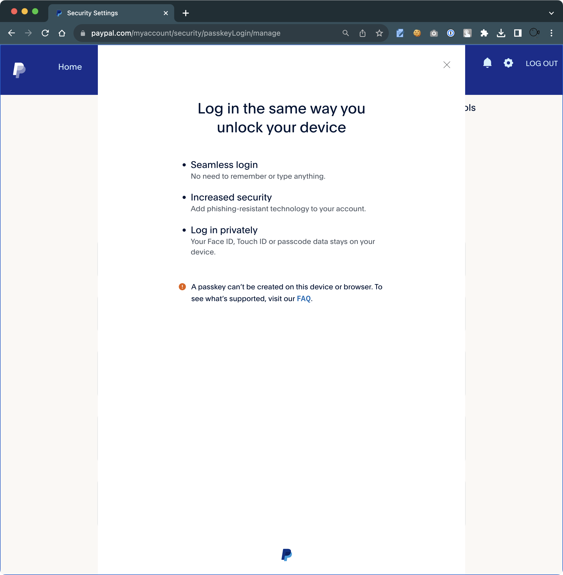
Task: Expand the tab search chevron
Action: pos(551,13)
